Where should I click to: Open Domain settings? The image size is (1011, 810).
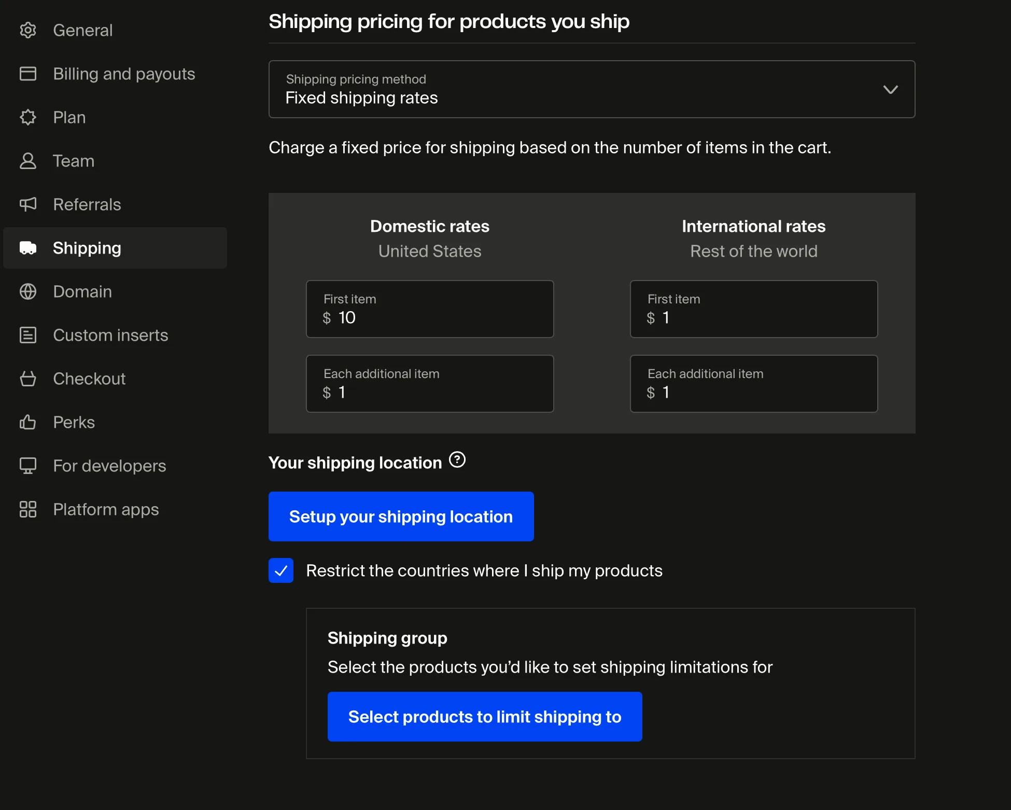coord(115,291)
